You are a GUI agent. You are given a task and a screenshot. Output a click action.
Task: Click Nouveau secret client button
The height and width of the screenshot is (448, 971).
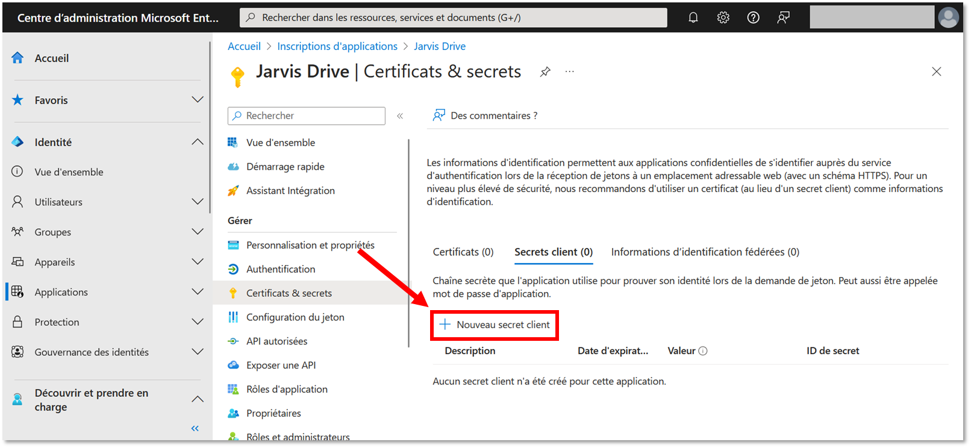(495, 325)
